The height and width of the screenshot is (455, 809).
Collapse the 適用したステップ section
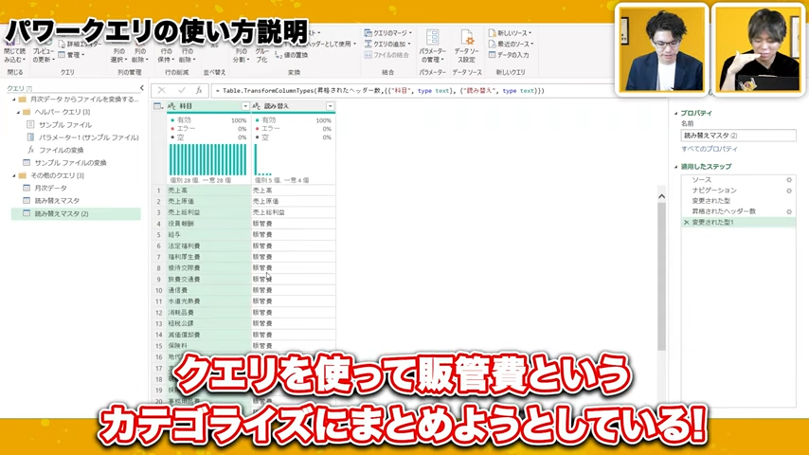pos(675,167)
